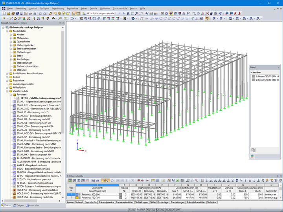Click the Querschnitte icon in model tree
Image resolution: width=283 pixels, height=212 pixels.
pyautogui.click(x=15, y=42)
